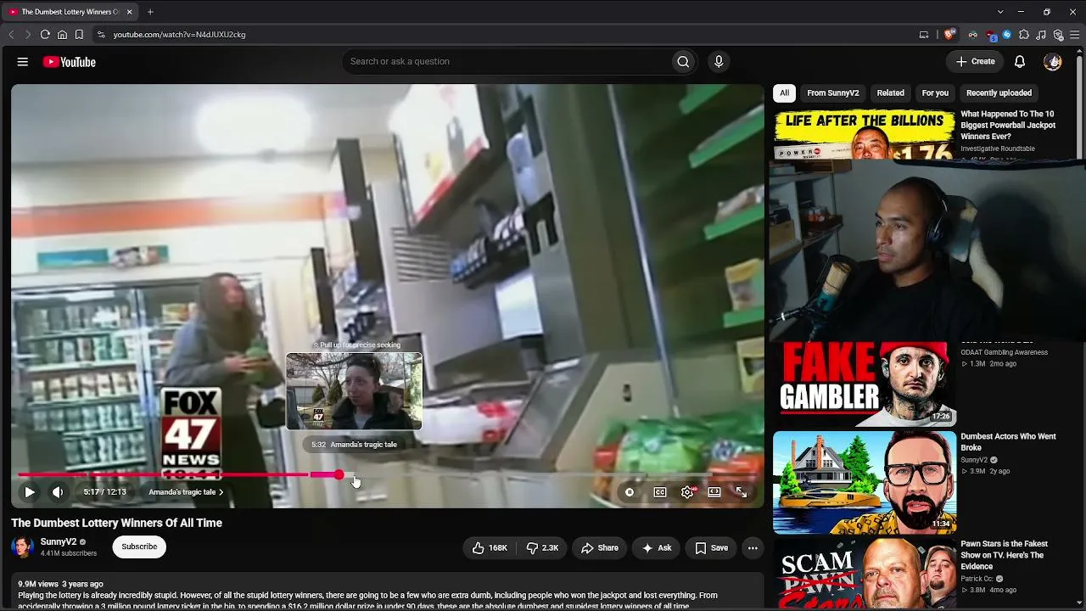
Task: Toggle closed captions on the video
Action: (x=660, y=492)
